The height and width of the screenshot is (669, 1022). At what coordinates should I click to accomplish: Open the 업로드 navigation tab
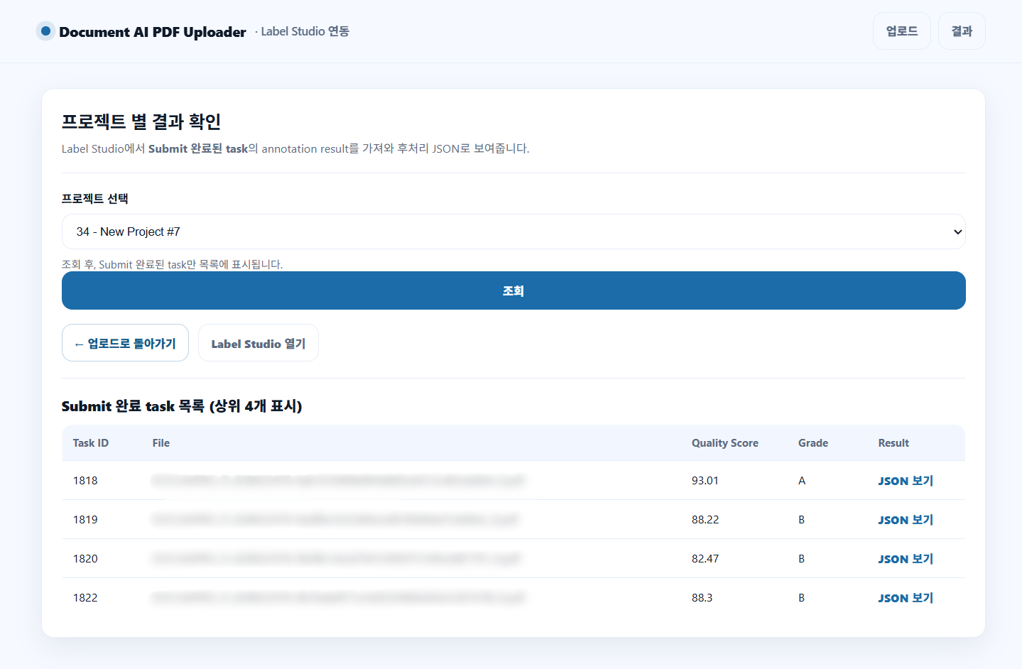901,31
